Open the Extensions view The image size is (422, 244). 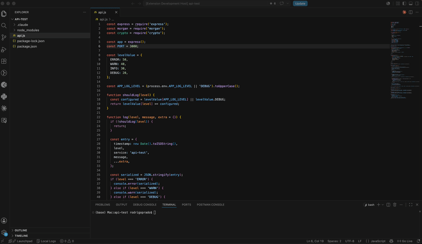[4, 61]
